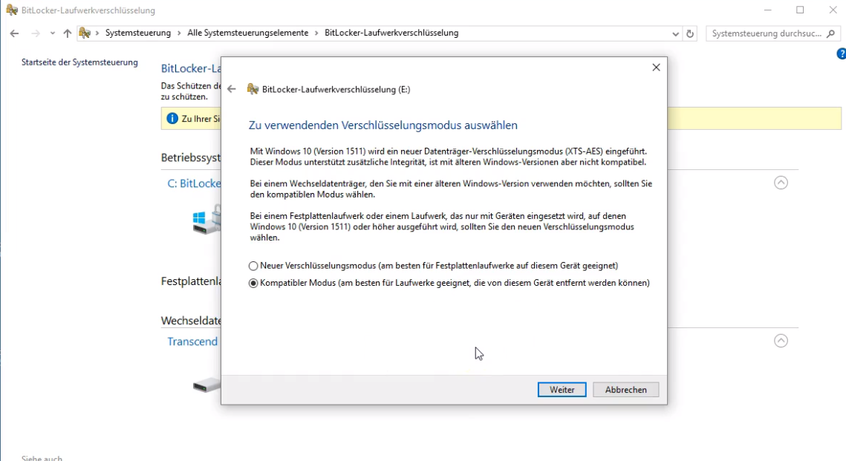Click BitLocker key icon in wizard header
The image size is (846, 461).
pyautogui.click(x=253, y=89)
